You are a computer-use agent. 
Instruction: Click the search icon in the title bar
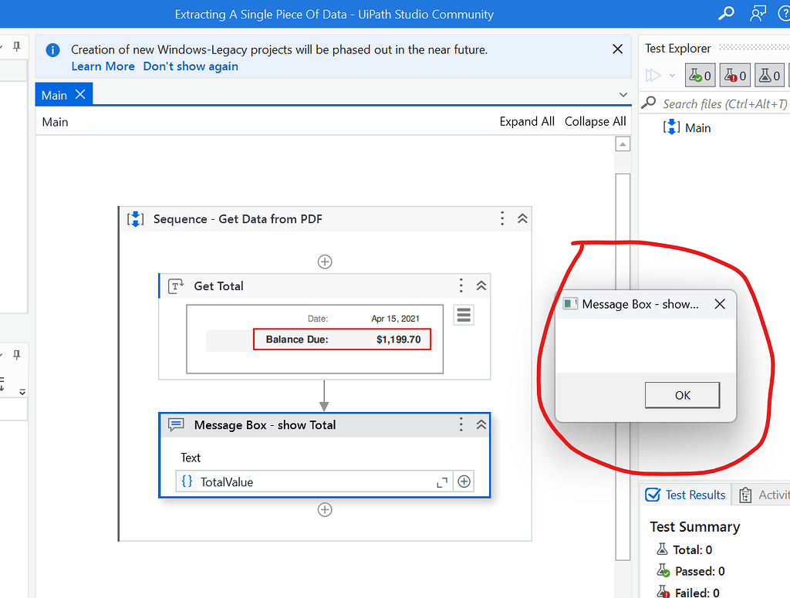[725, 13]
